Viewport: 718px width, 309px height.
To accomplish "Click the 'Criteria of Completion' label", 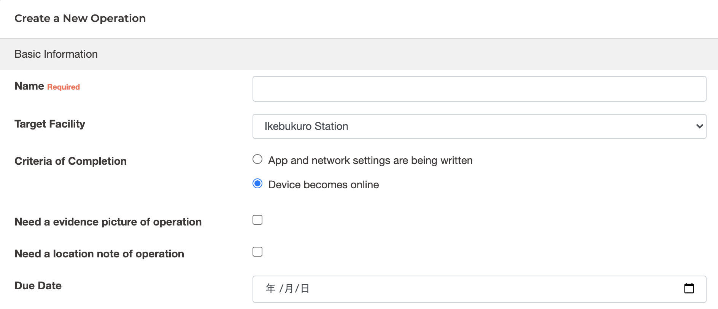I will point(70,161).
